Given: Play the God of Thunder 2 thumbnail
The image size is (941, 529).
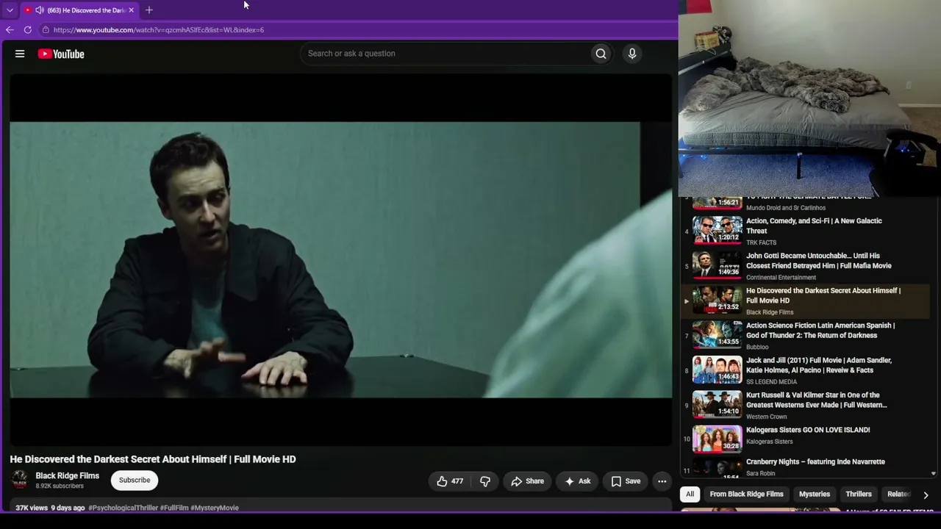Looking at the screenshot, I should click(717, 335).
